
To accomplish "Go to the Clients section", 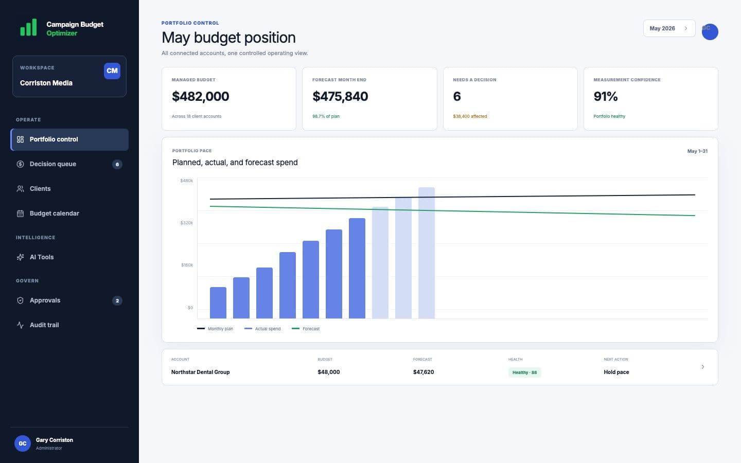I will pos(69,189).
